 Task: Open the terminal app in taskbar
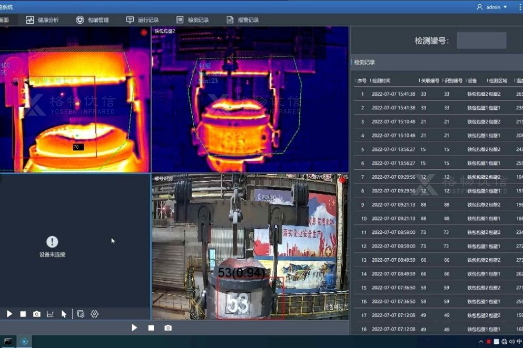(8, 342)
